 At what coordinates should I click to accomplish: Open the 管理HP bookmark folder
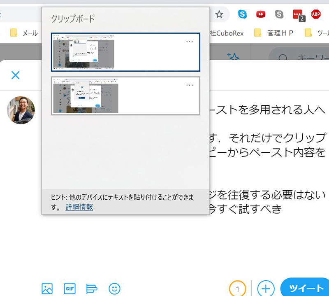[x=274, y=33]
